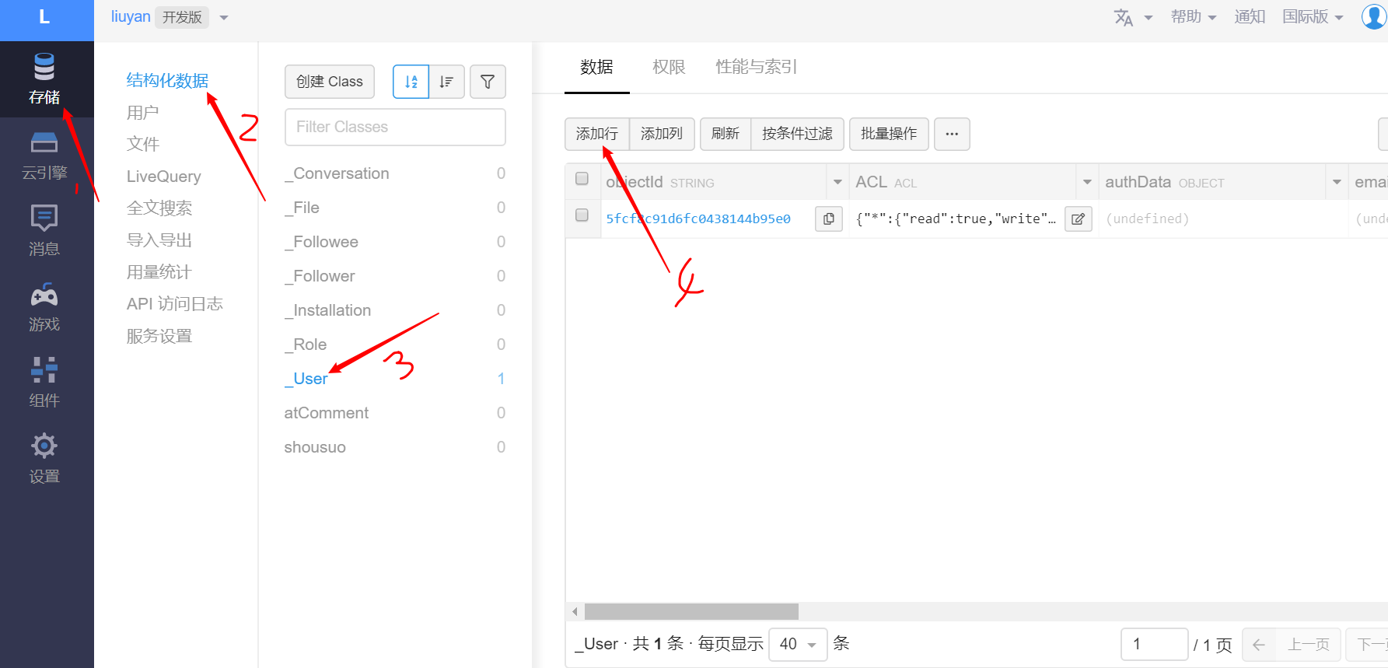The height and width of the screenshot is (668, 1388).
Task: Open 导入导出 in the storage menu
Action: click(159, 240)
